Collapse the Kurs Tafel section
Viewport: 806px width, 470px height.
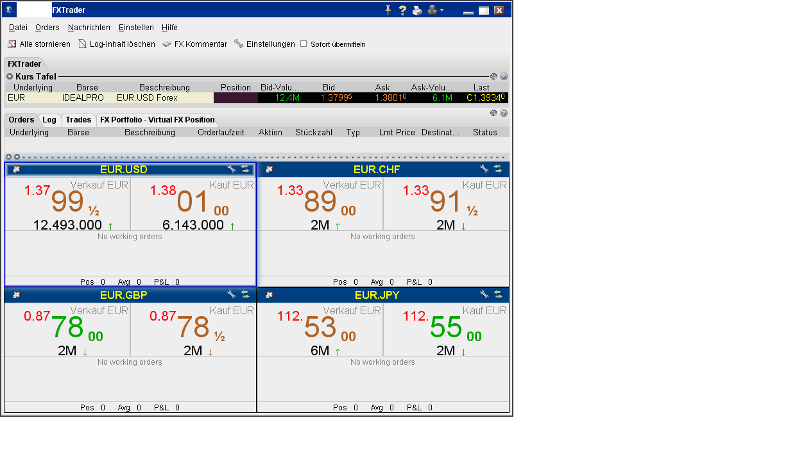point(10,76)
